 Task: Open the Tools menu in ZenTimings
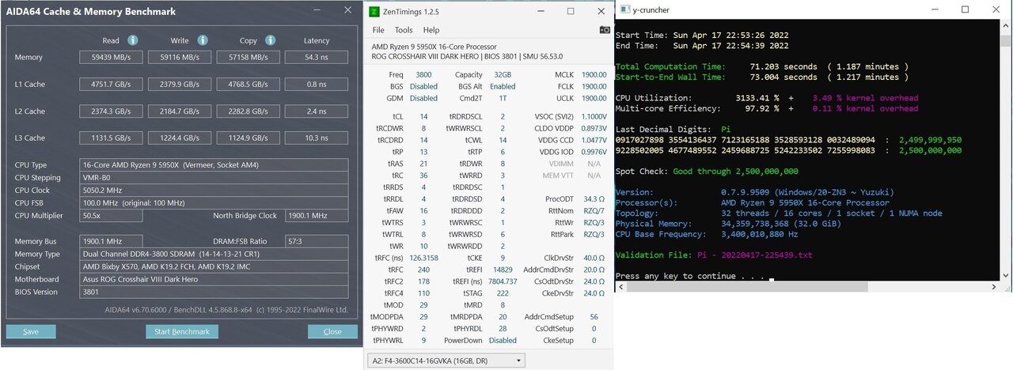pyautogui.click(x=404, y=30)
